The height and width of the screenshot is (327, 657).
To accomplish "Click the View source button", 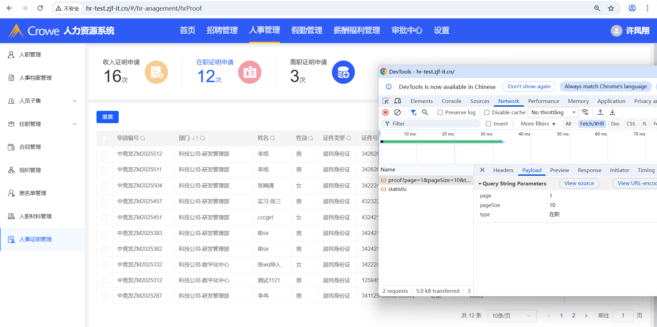I will (x=579, y=183).
